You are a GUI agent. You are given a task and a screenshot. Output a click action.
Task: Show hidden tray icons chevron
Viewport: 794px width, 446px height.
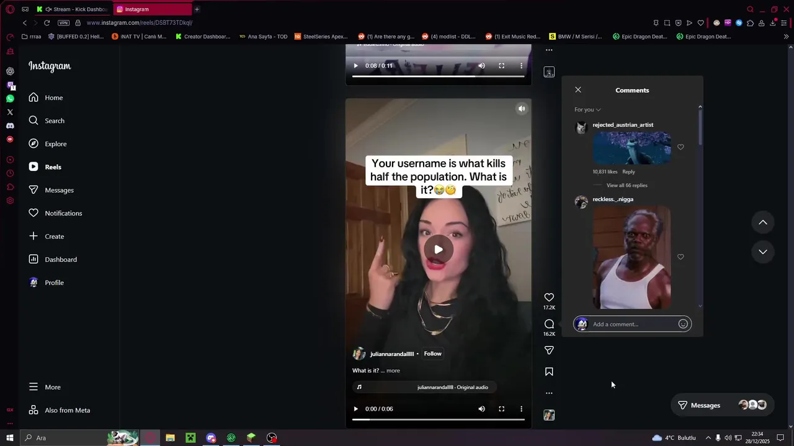coord(708,438)
